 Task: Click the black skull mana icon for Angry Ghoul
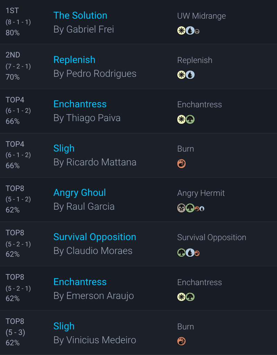[181, 208]
